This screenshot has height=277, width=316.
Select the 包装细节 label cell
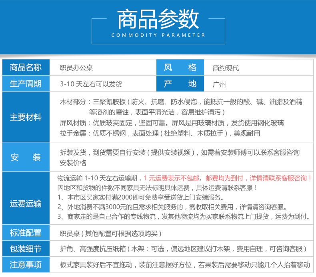pyautogui.click(x=26, y=249)
